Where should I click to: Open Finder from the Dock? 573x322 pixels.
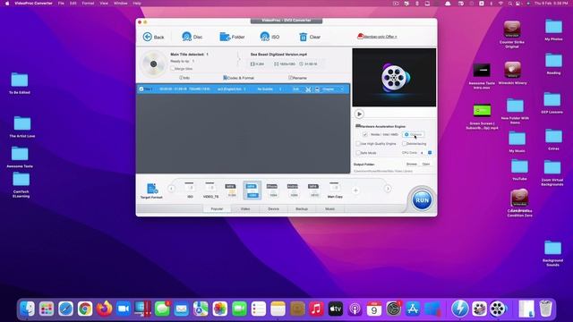click(x=27, y=309)
